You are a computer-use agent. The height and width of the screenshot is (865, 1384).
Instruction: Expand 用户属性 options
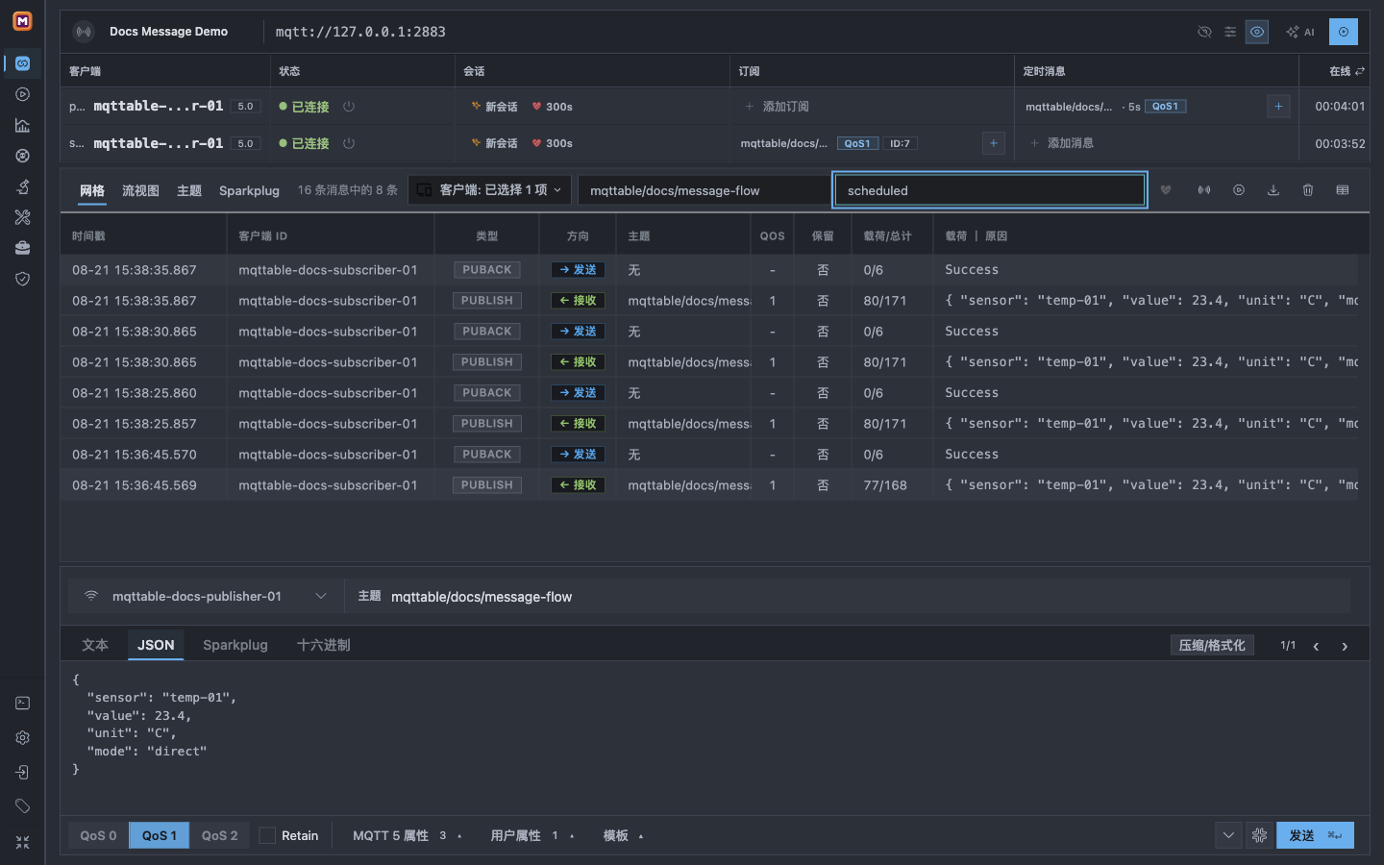point(532,835)
